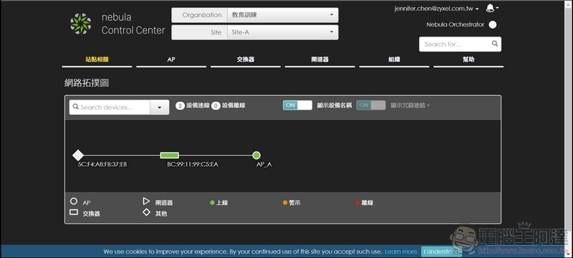Toggle the Nebula Orchestrator switch
The image size is (573, 258).
coord(493,25)
